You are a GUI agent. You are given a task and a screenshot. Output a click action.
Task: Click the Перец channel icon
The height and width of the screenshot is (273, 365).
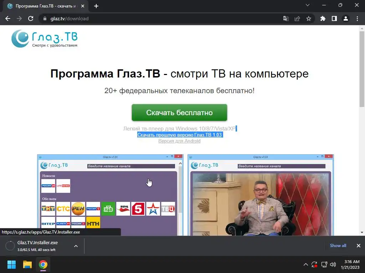click(x=123, y=209)
